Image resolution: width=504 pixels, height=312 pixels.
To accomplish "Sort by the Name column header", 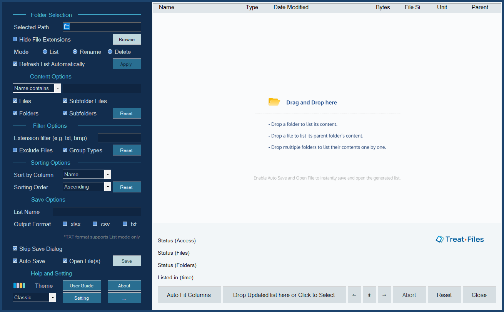I will pyautogui.click(x=167, y=7).
